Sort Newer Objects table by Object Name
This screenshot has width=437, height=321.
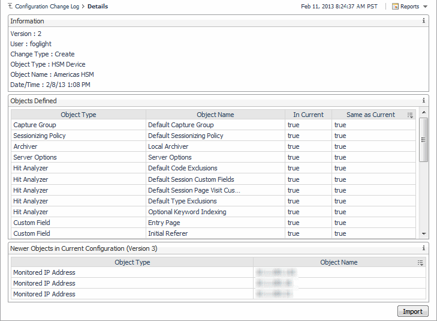pos(339,262)
